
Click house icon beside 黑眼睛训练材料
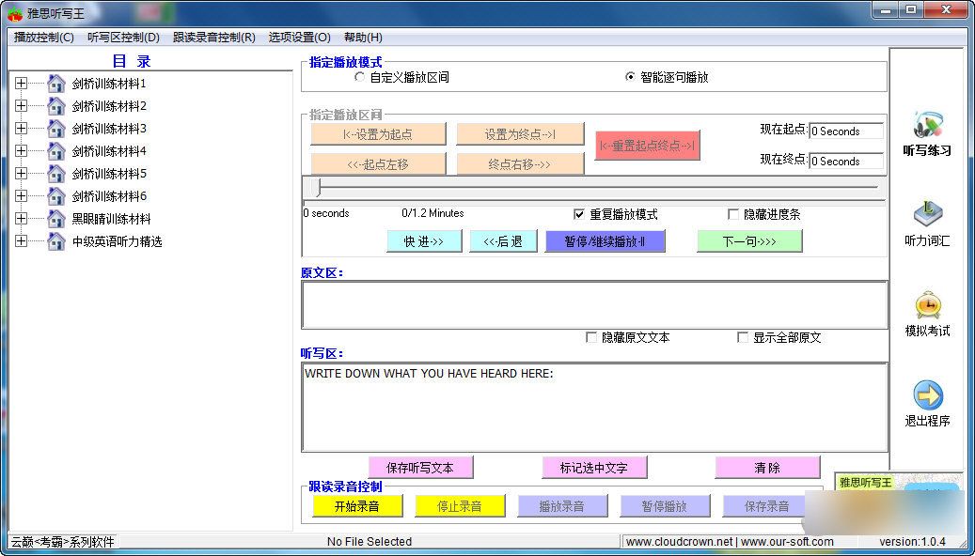56,219
